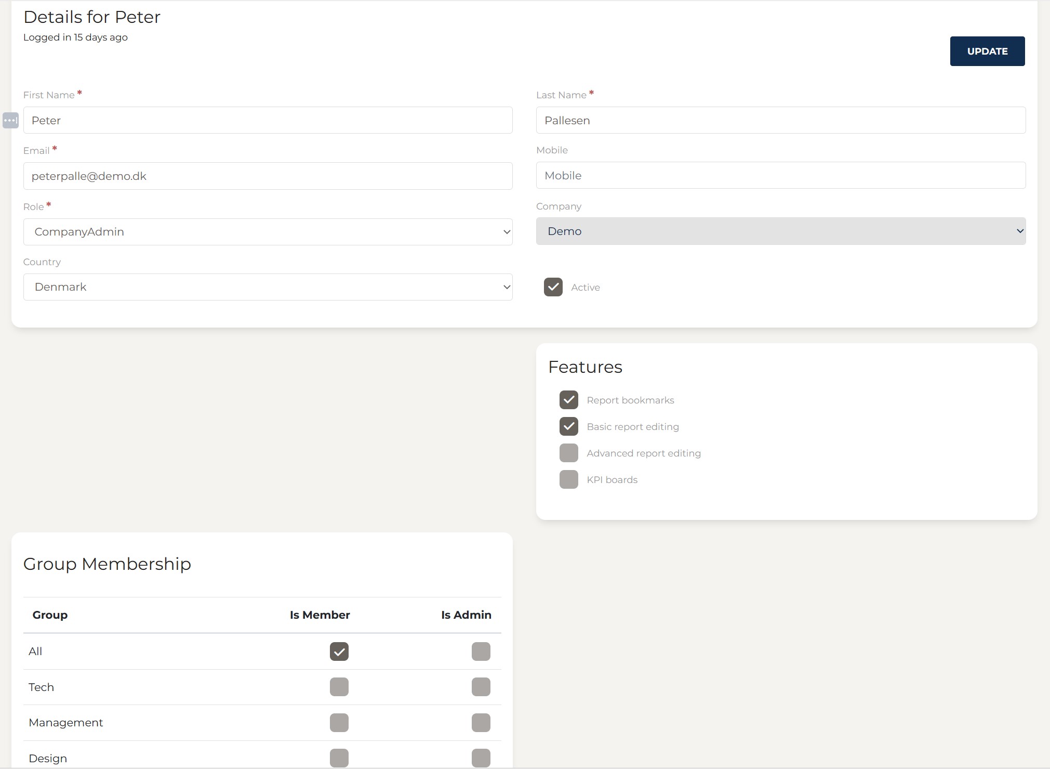This screenshot has height=769, width=1050.
Task: Focus the Last Name field with Pallesen
Action: (780, 121)
